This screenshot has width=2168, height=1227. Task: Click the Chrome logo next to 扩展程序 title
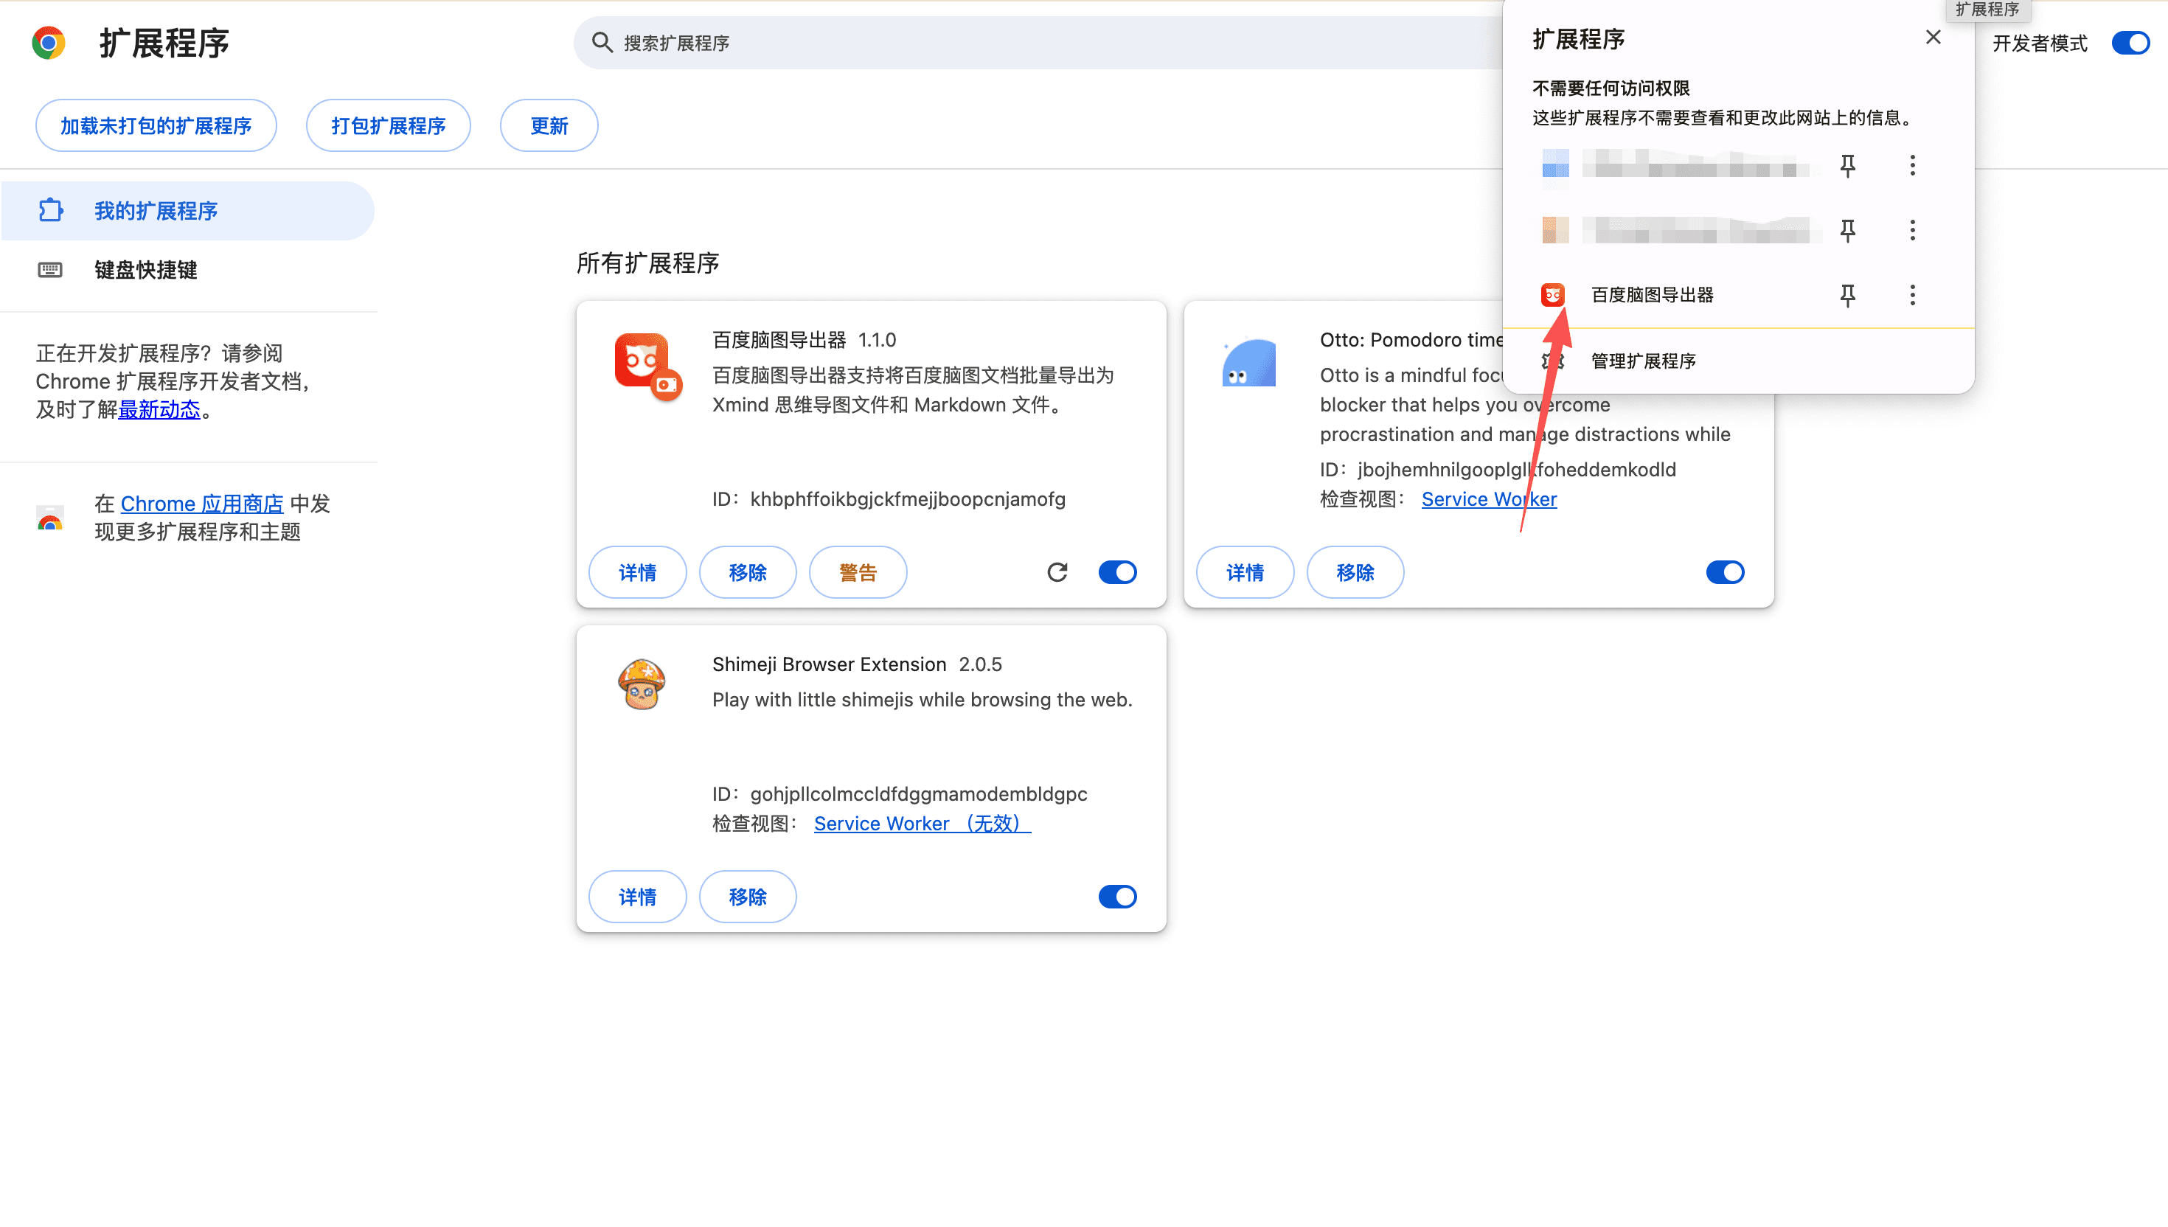48,43
